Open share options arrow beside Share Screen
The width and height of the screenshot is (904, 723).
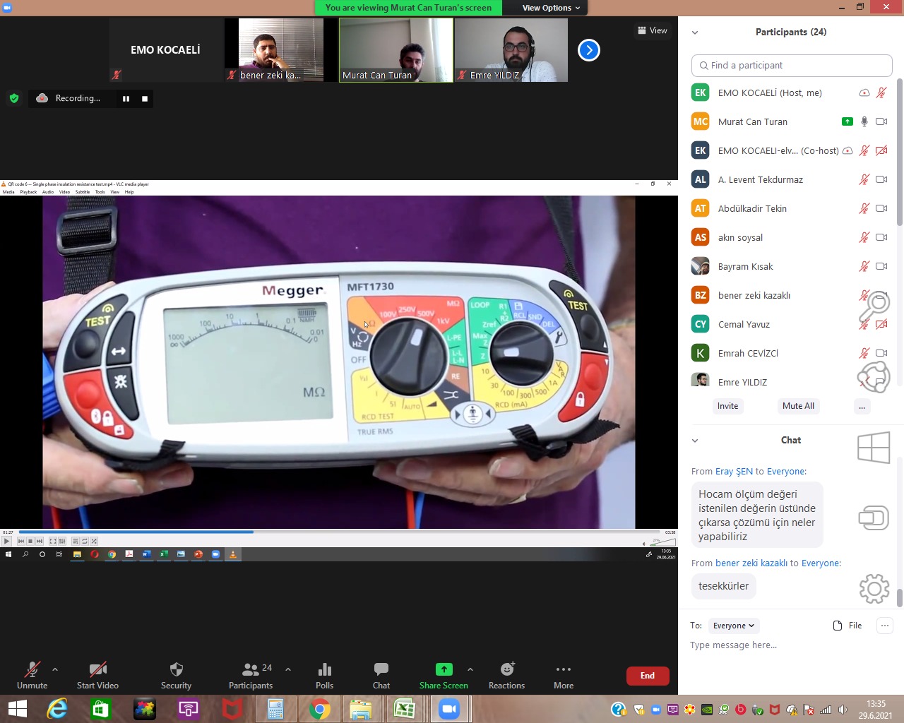[x=470, y=669]
